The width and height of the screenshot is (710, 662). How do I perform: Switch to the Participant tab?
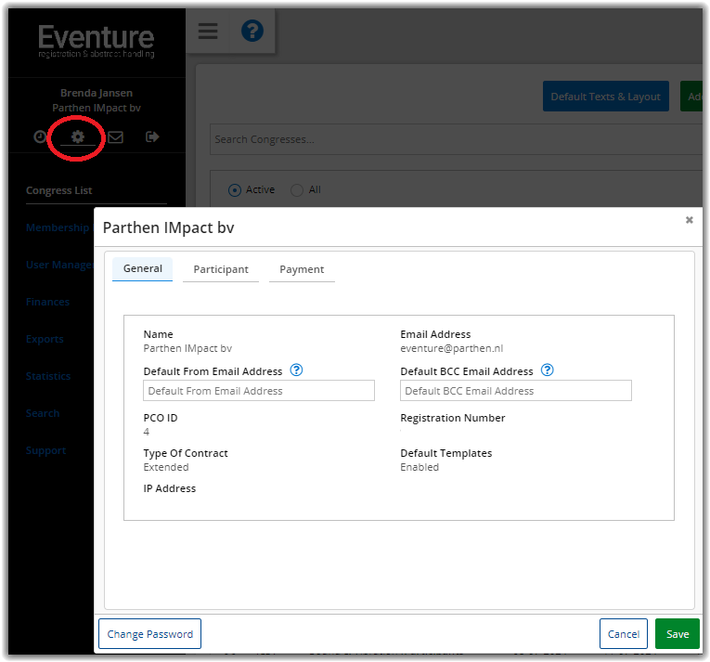[221, 269]
